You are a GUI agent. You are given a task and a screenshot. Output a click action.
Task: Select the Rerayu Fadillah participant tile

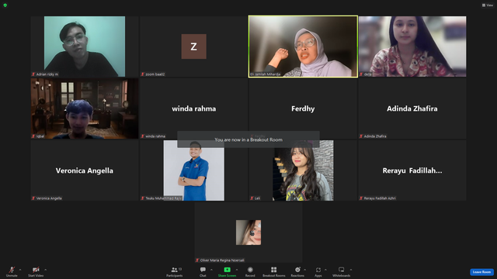pos(412,170)
